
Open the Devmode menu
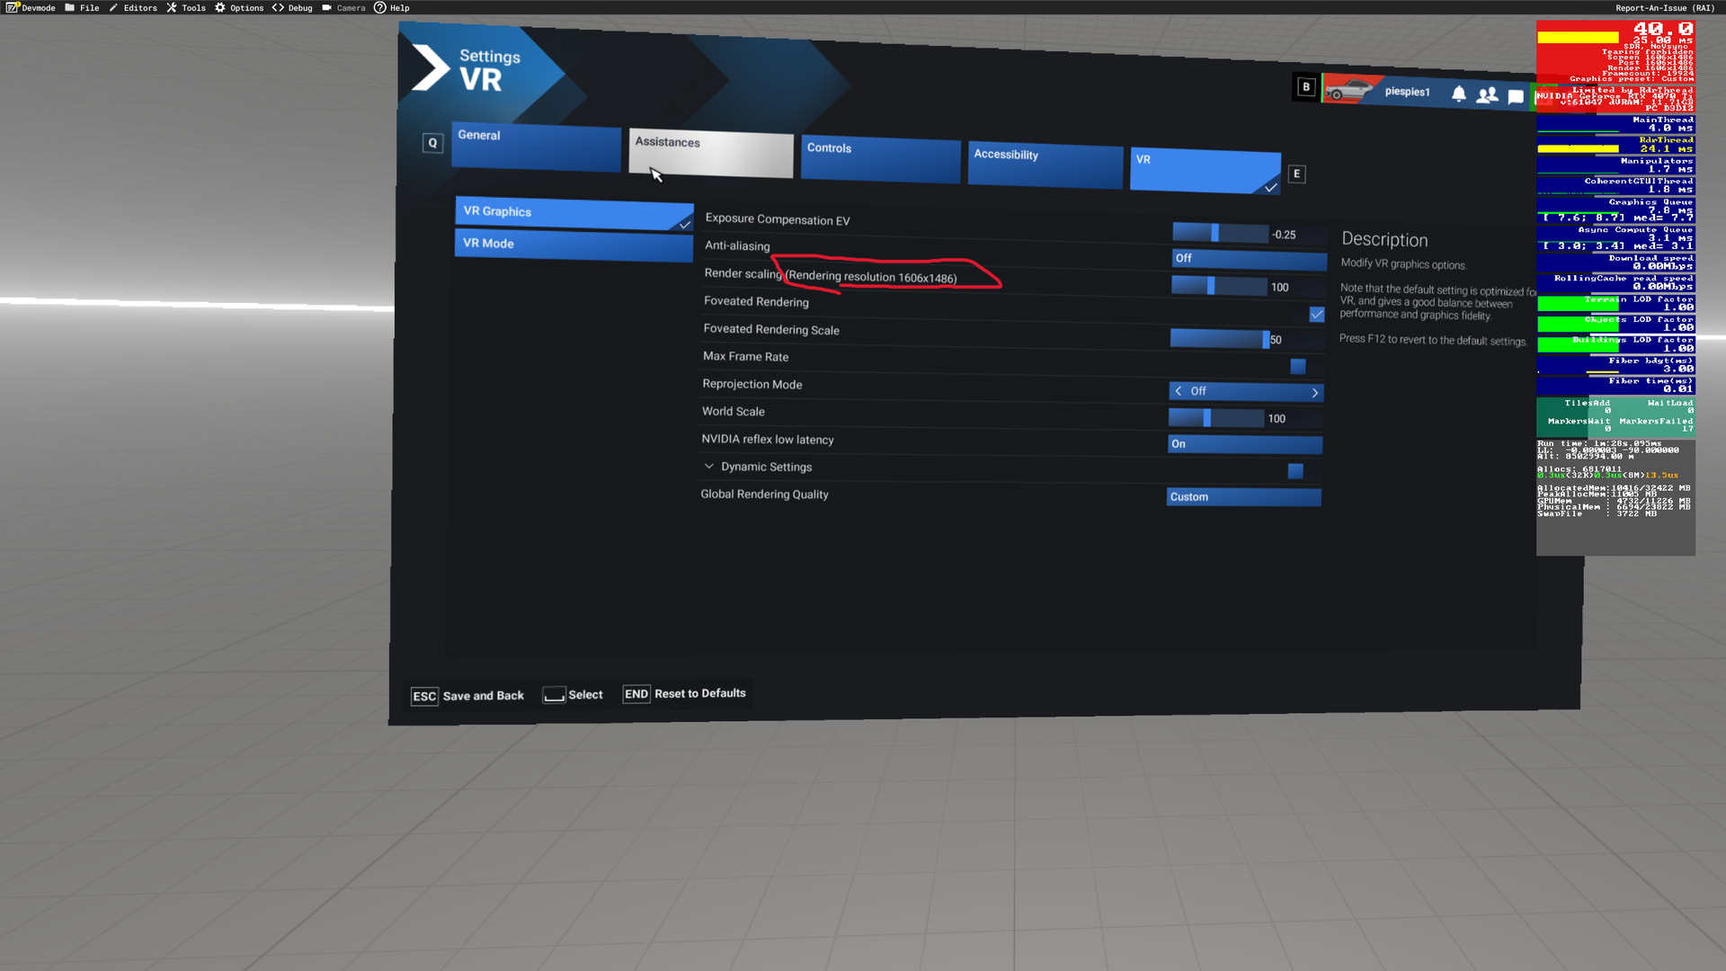31,7
